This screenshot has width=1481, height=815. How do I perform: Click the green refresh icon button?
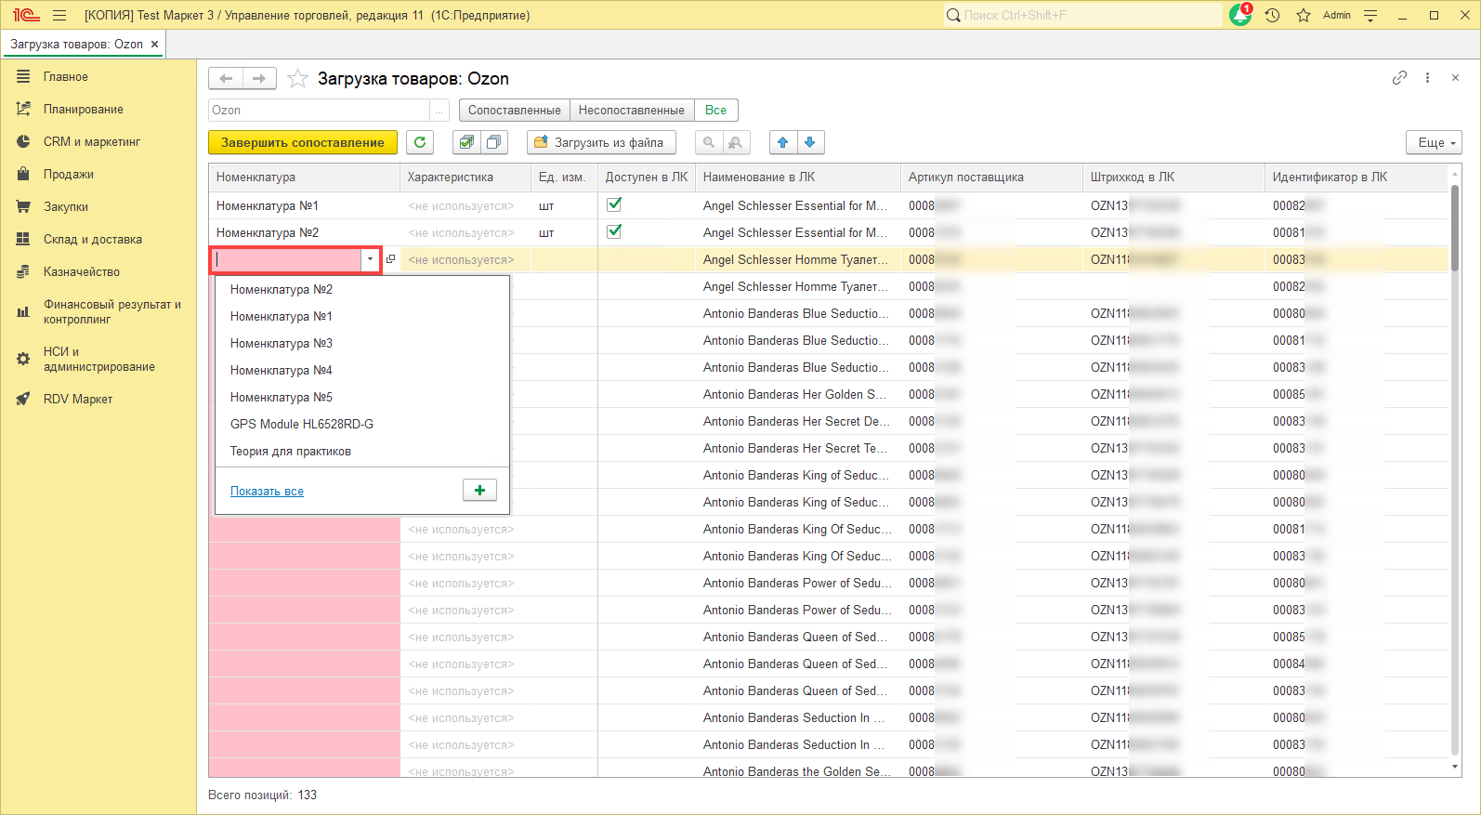point(420,142)
